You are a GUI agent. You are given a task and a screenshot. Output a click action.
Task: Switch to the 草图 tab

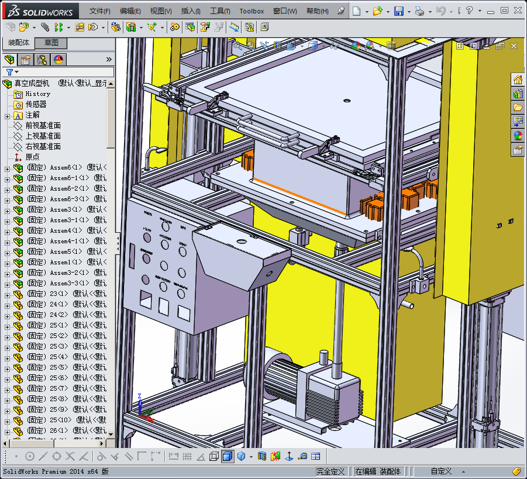(51, 43)
